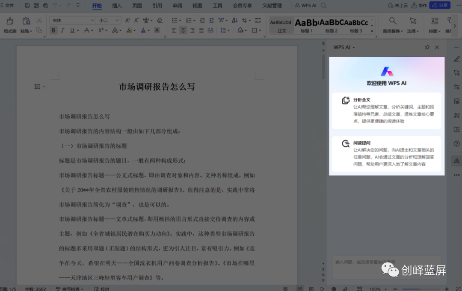Click the Find and Replace magnifier icon
Image resolution: width=462 pixels, height=291 pixels.
[x=392, y=21]
